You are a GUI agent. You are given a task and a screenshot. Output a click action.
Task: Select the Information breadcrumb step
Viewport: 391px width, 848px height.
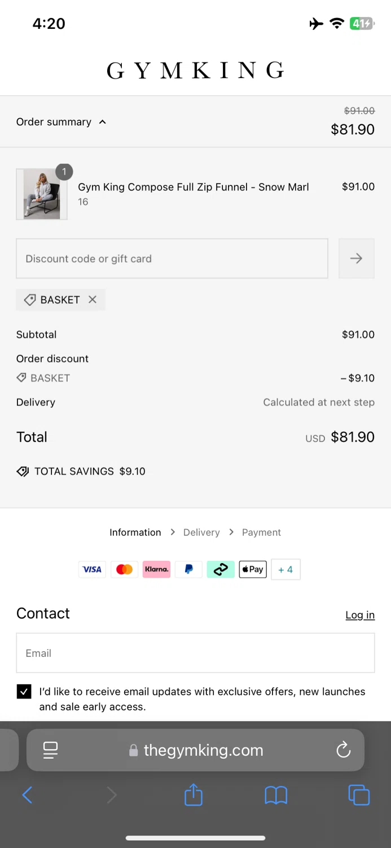[135, 533]
